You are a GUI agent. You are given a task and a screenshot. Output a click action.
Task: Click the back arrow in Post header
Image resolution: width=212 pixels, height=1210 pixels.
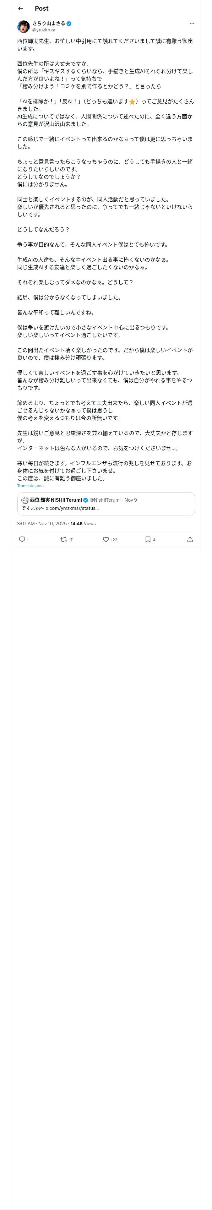[x=21, y=8]
